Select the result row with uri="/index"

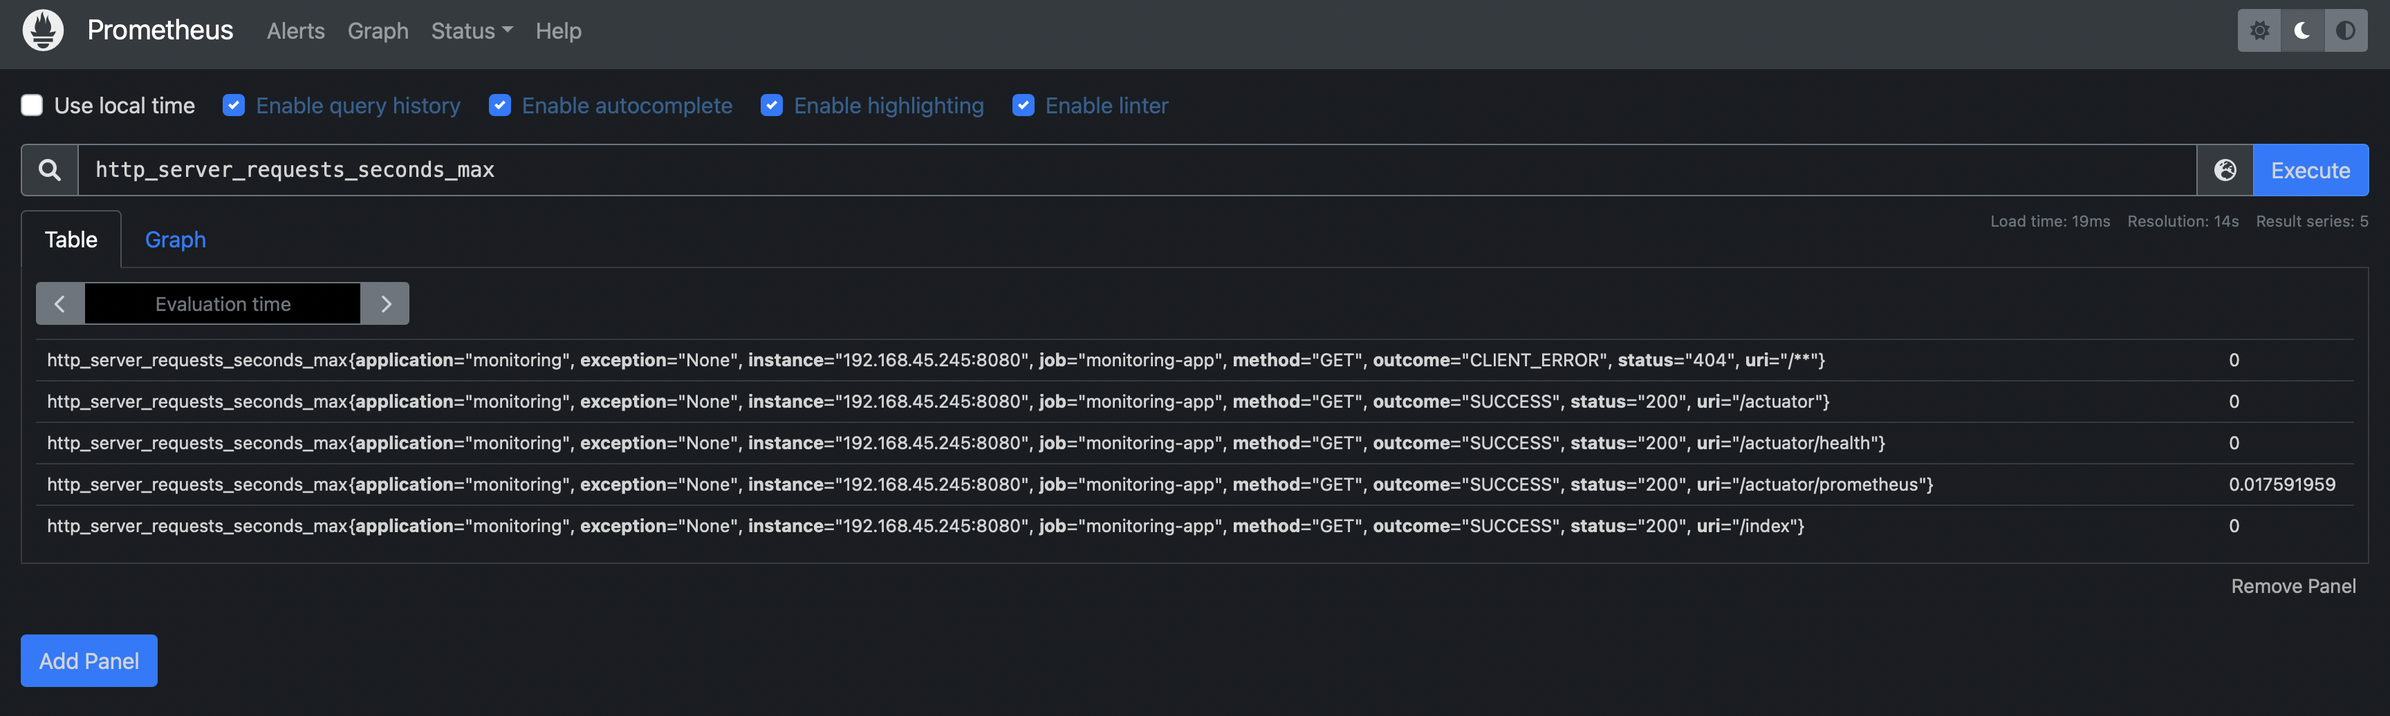[x=1195, y=526]
